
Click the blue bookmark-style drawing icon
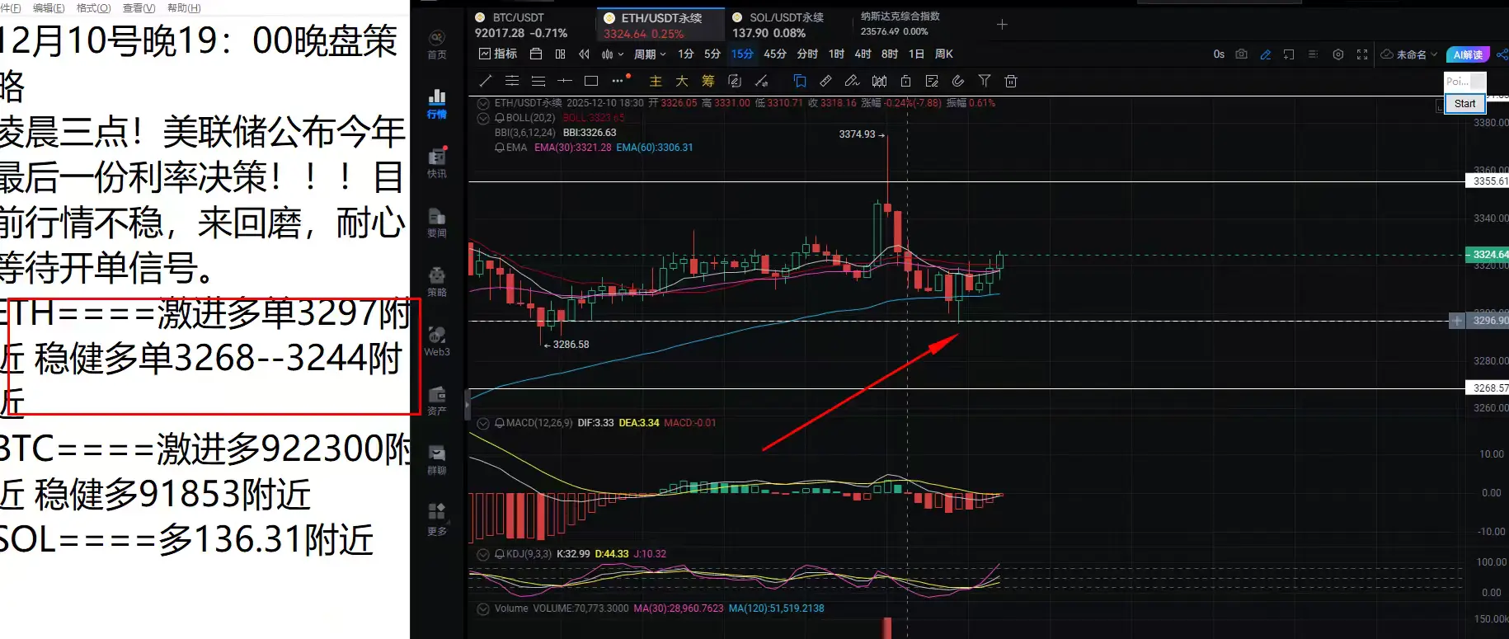coord(799,81)
